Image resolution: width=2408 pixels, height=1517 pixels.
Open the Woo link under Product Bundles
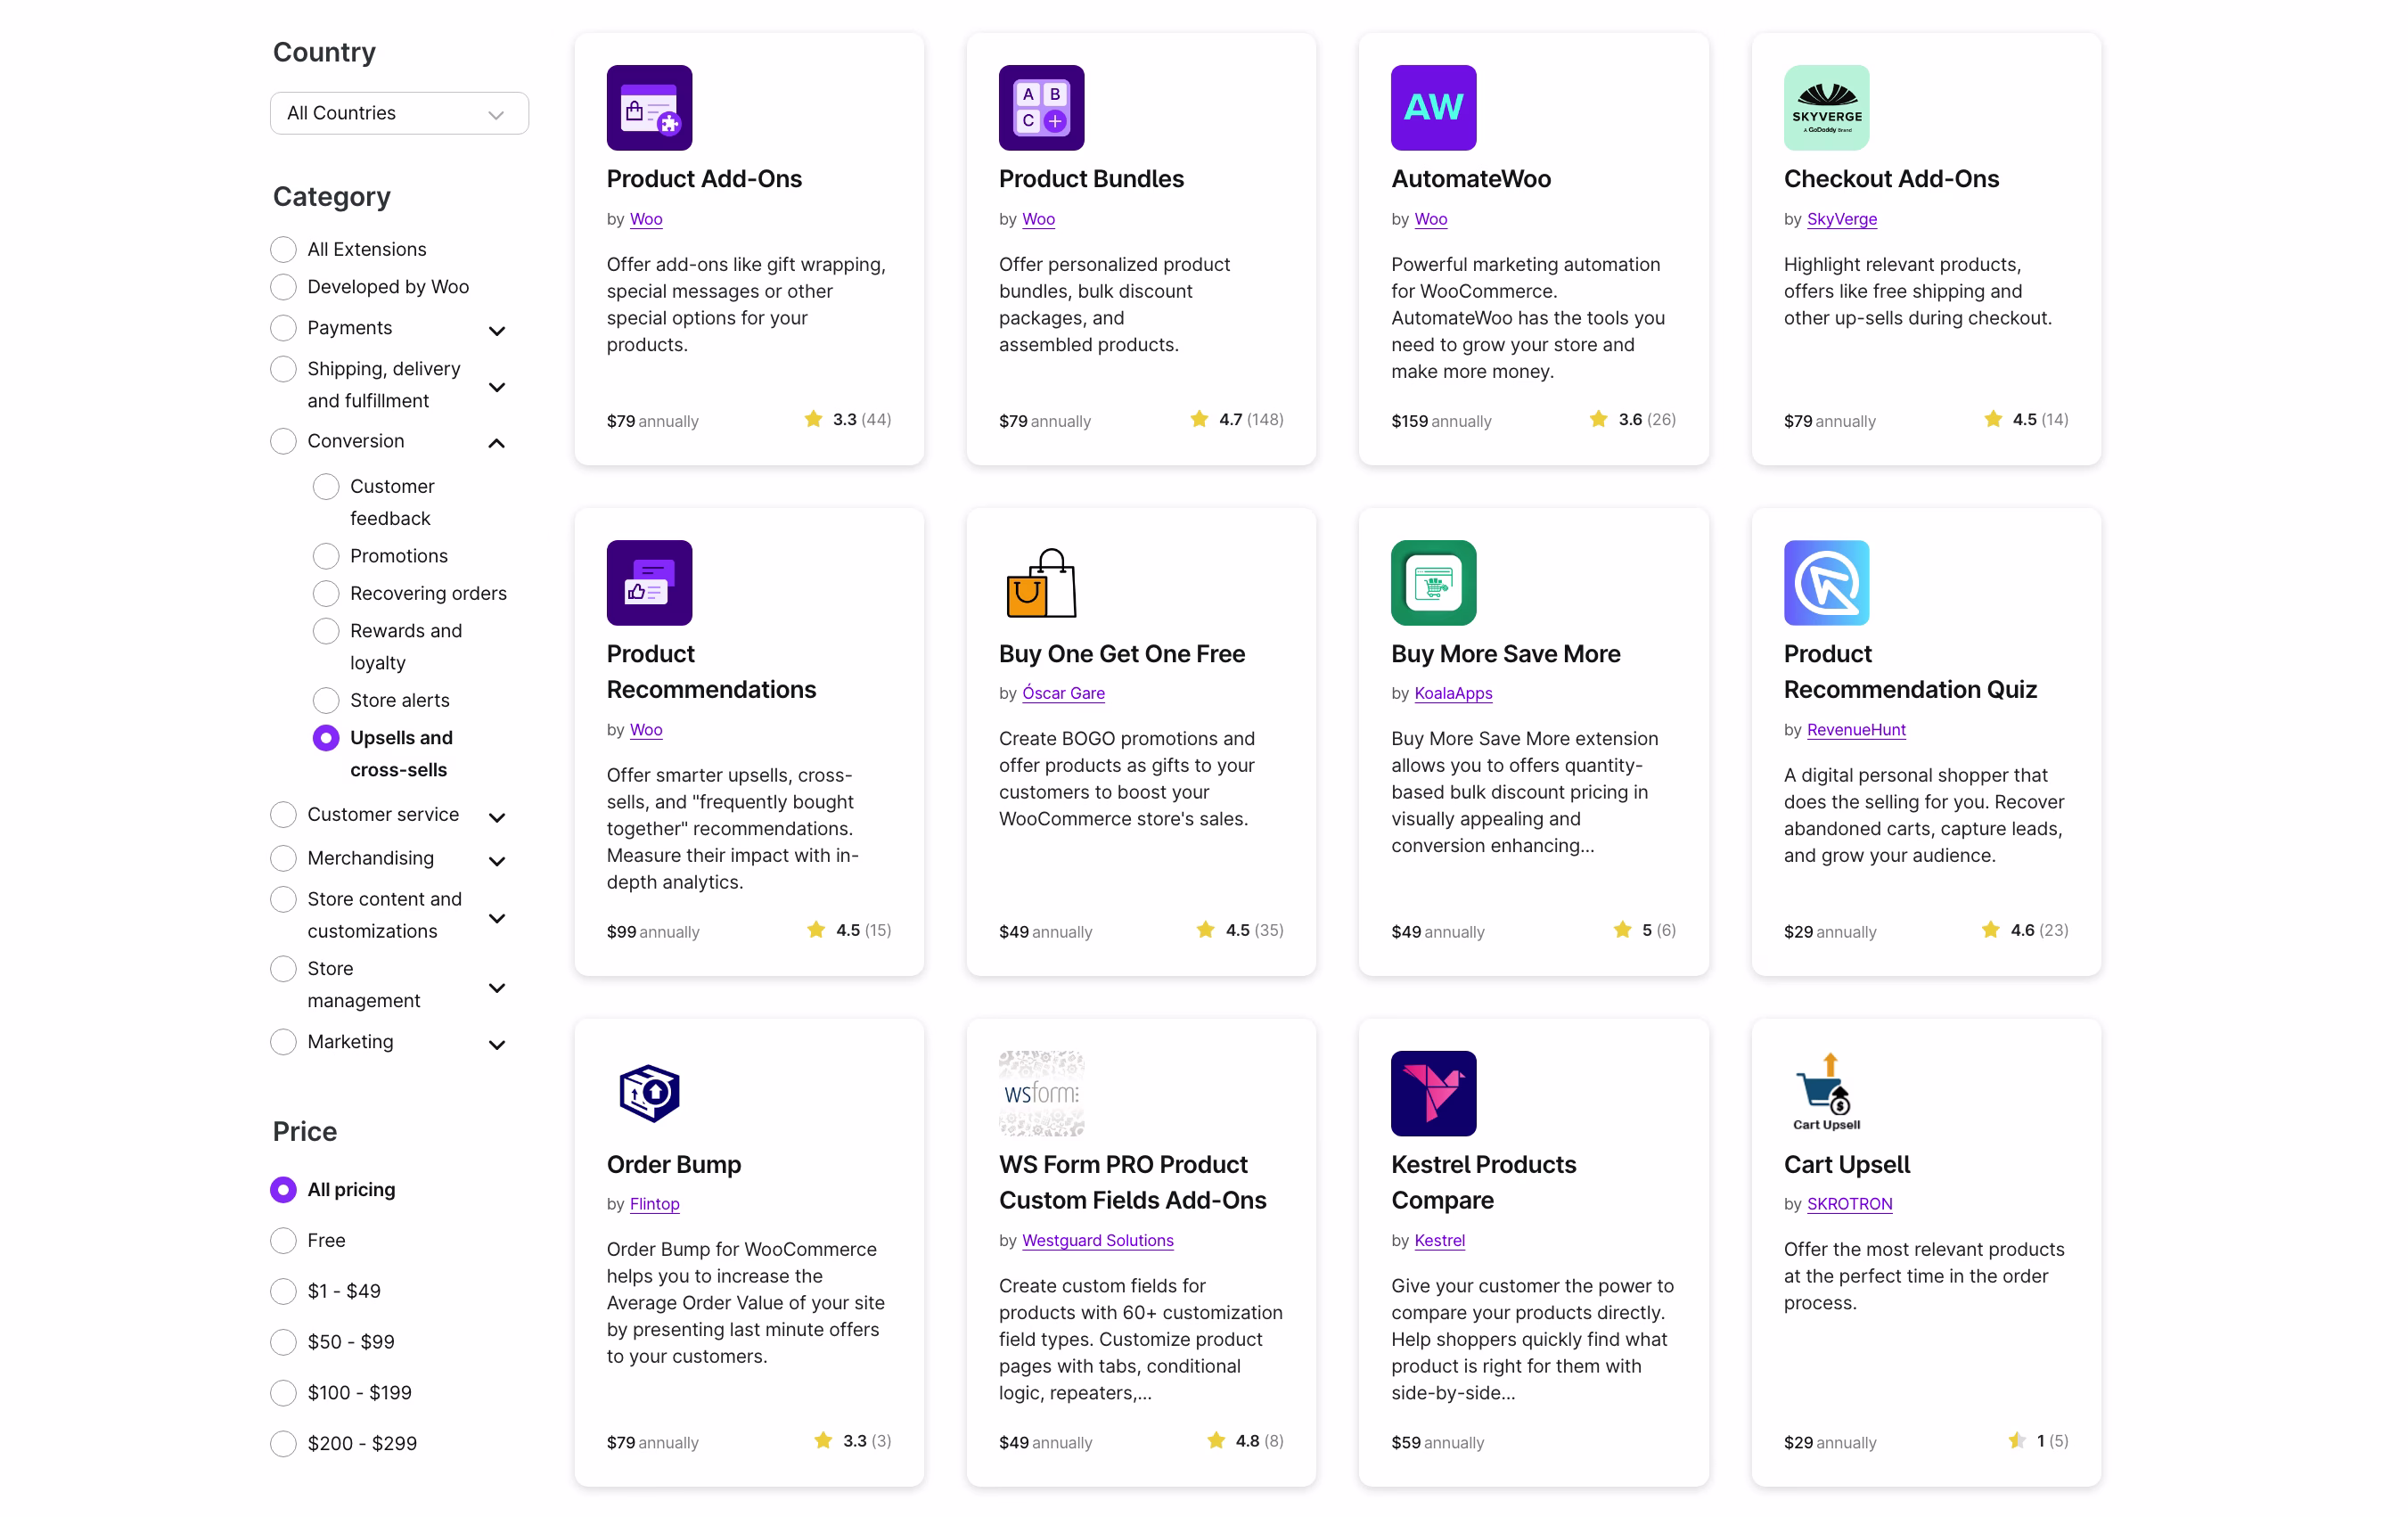click(1038, 218)
